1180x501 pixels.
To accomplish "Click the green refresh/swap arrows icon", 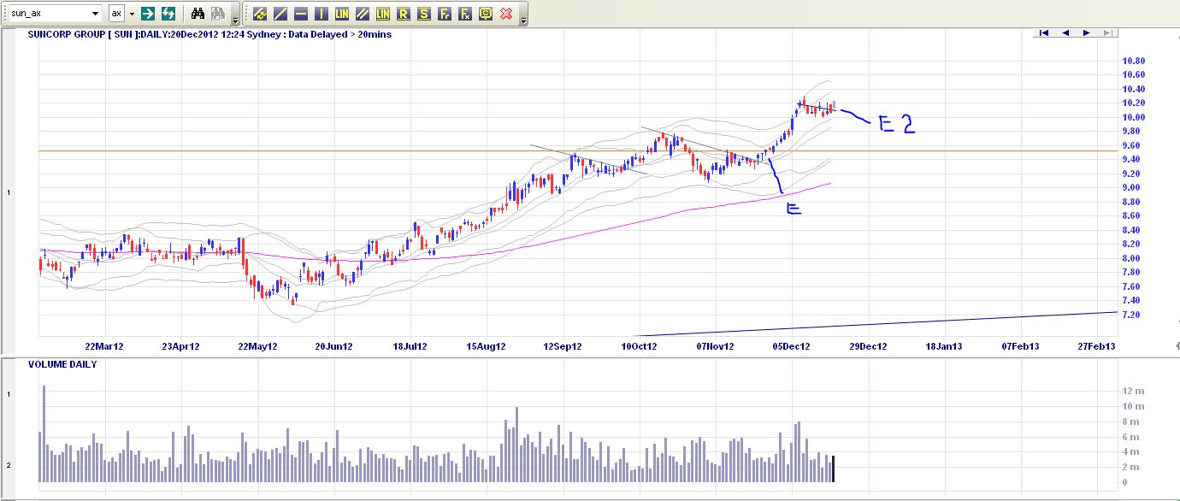I will click(168, 14).
